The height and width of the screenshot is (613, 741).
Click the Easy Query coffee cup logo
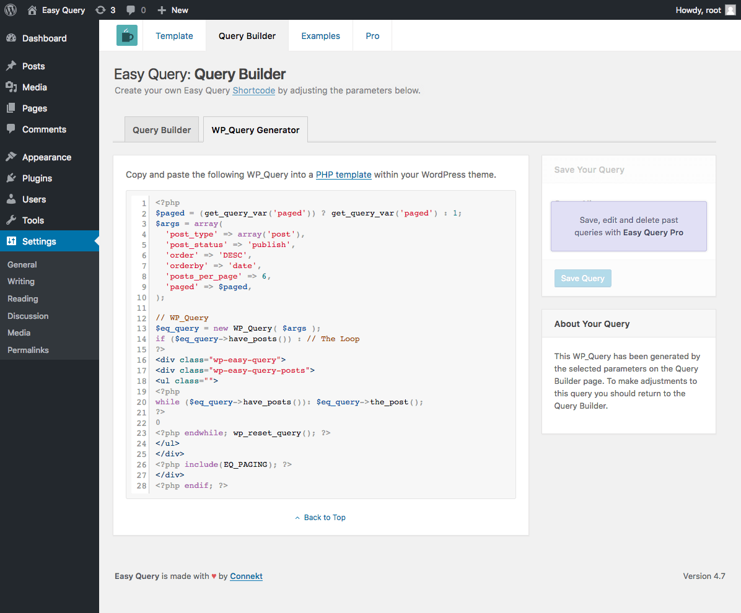click(126, 35)
